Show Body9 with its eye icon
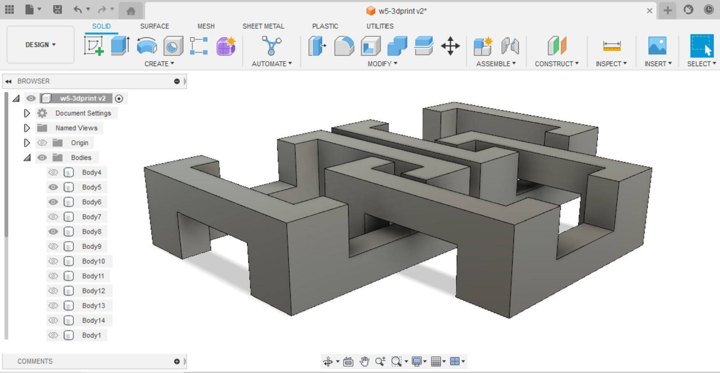The width and height of the screenshot is (720, 373). (53, 246)
